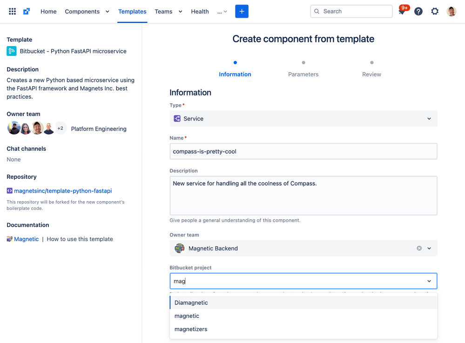Clear the Magnetic Backend owner team selection
The width and height of the screenshot is (465, 343).
pos(419,248)
